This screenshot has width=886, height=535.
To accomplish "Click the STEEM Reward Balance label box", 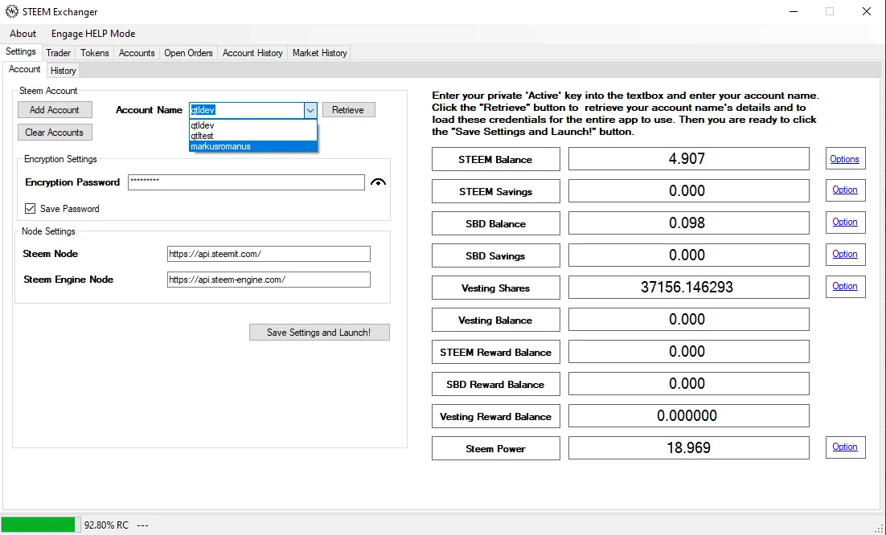I will click(495, 352).
